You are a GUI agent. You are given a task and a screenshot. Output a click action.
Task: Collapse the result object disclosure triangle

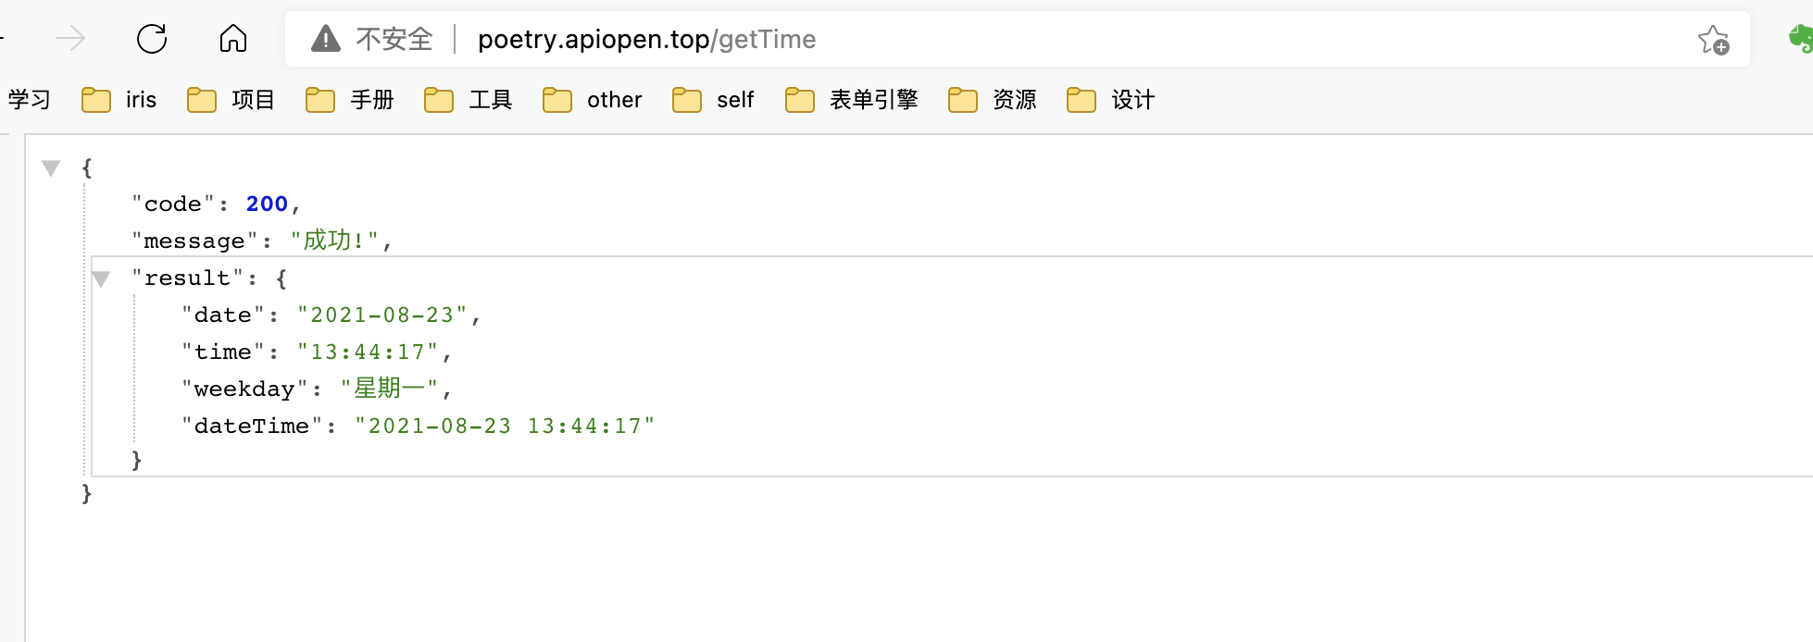(x=100, y=278)
